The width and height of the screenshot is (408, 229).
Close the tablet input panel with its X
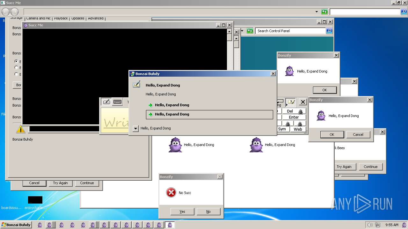[x=303, y=102]
